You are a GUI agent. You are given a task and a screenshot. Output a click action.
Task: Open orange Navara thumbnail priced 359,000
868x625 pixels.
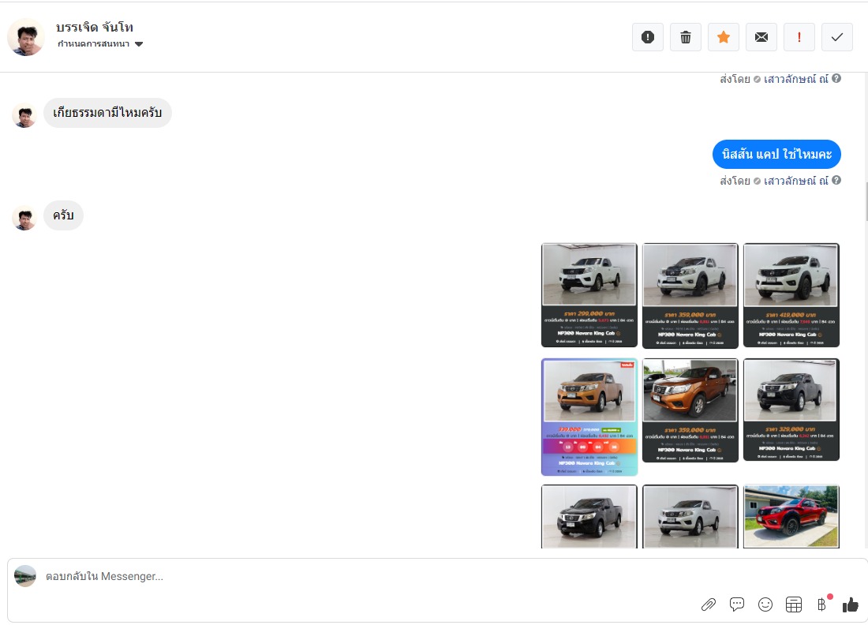coord(690,410)
